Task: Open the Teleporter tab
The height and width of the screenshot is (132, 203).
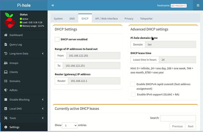Action: coord(146,19)
